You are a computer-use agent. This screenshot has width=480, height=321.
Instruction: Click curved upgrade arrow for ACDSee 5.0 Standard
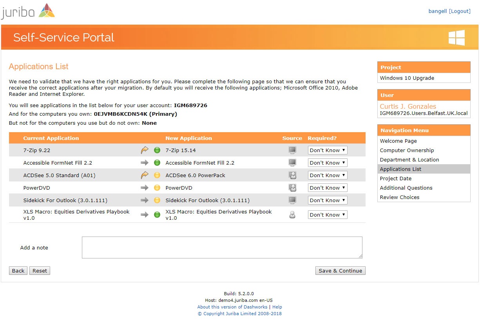coord(145,175)
